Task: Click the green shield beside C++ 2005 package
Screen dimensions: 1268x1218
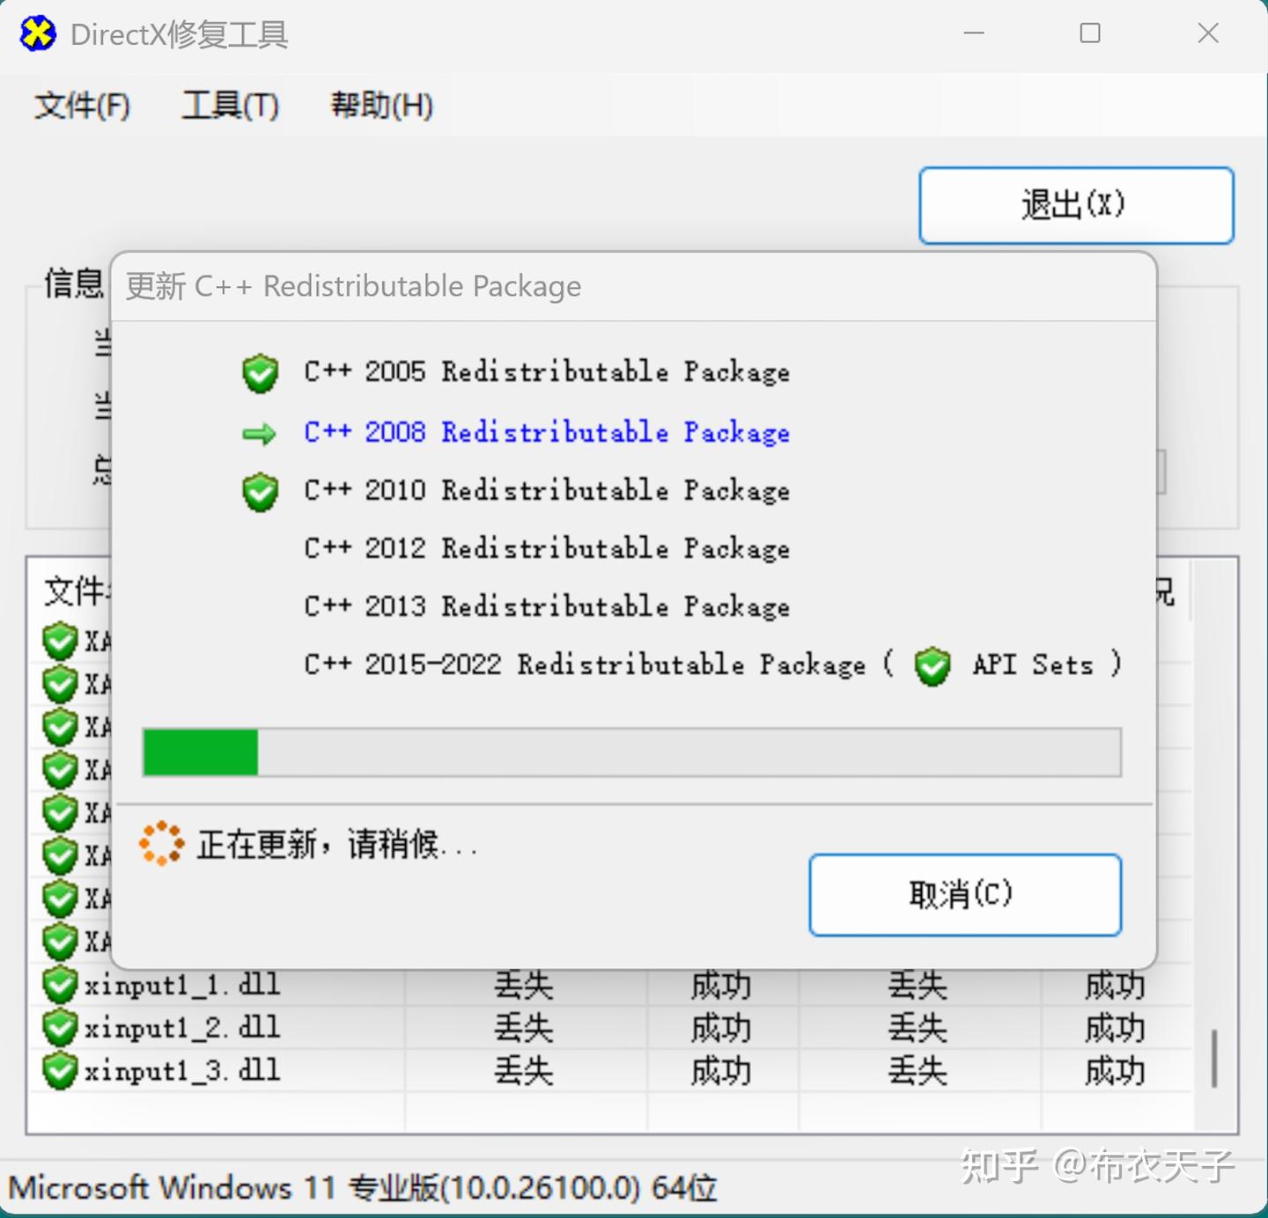Action: 261,373
